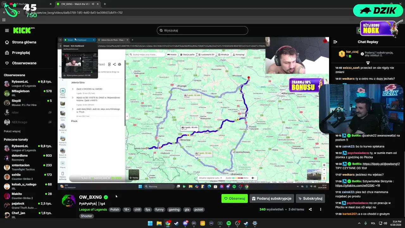
Task: Select the gaming tag
Action: [174, 210]
